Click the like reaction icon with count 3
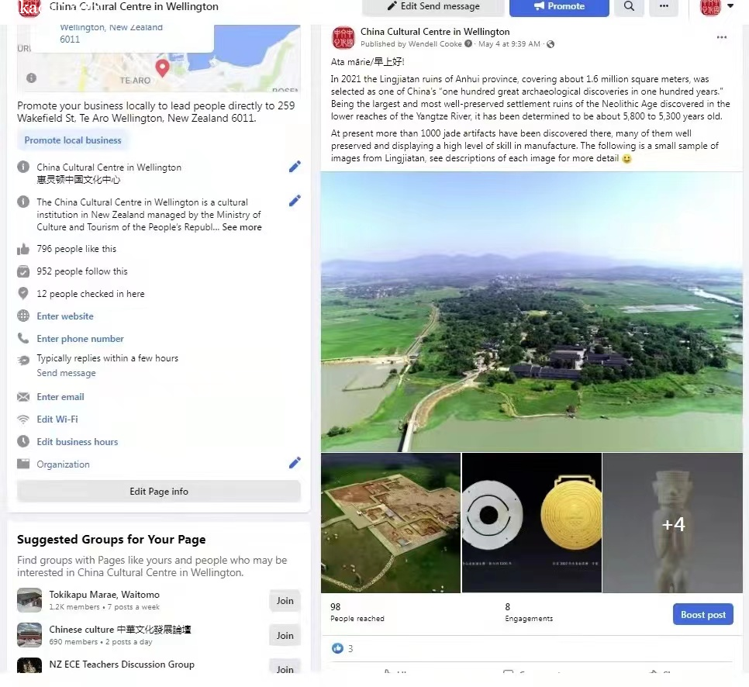 [x=338, y=648]
